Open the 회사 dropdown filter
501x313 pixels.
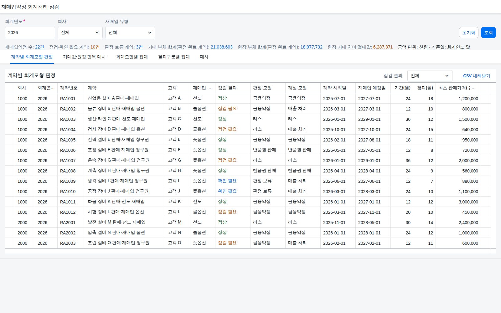point(80,33)
